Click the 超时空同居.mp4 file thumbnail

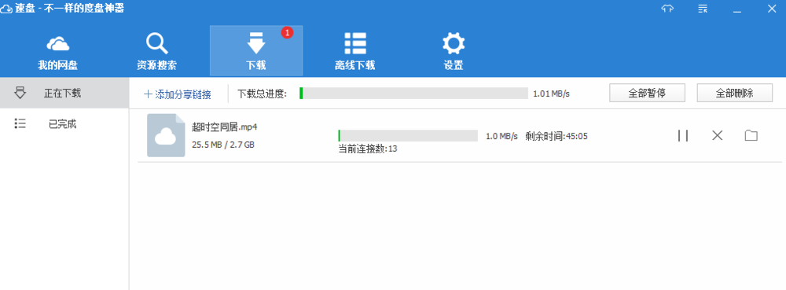point(166,135)
